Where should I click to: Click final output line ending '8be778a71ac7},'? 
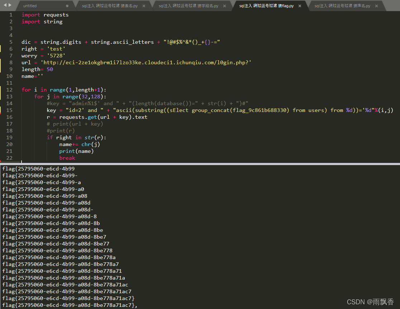[70, 305]
